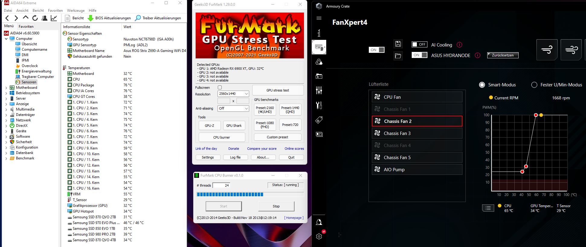Select Smart-Modus radio button
The width and height of the screenshot is (586, 247).
(482, 85)
